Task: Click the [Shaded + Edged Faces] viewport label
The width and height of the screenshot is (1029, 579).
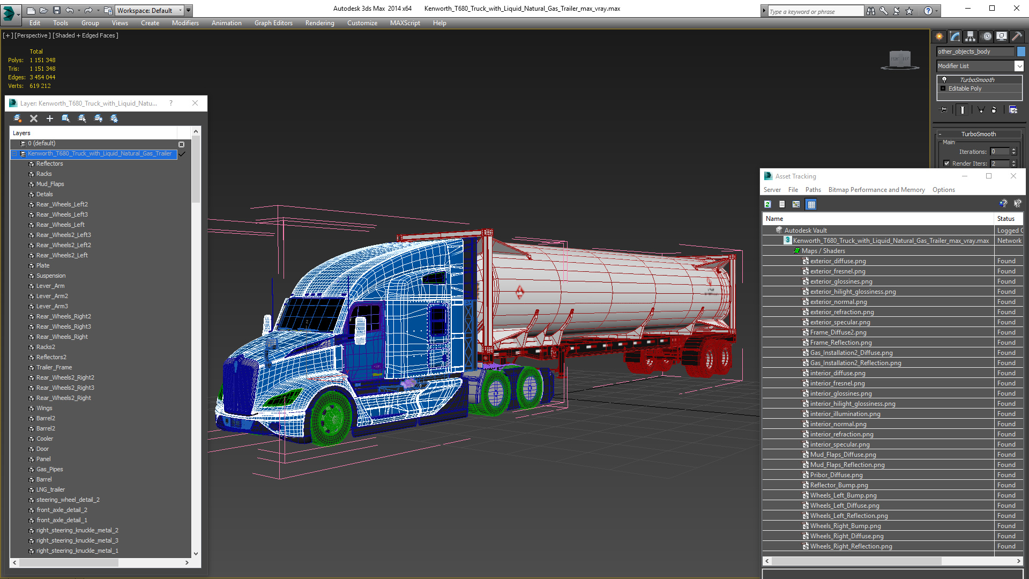Action: point(85,35)
